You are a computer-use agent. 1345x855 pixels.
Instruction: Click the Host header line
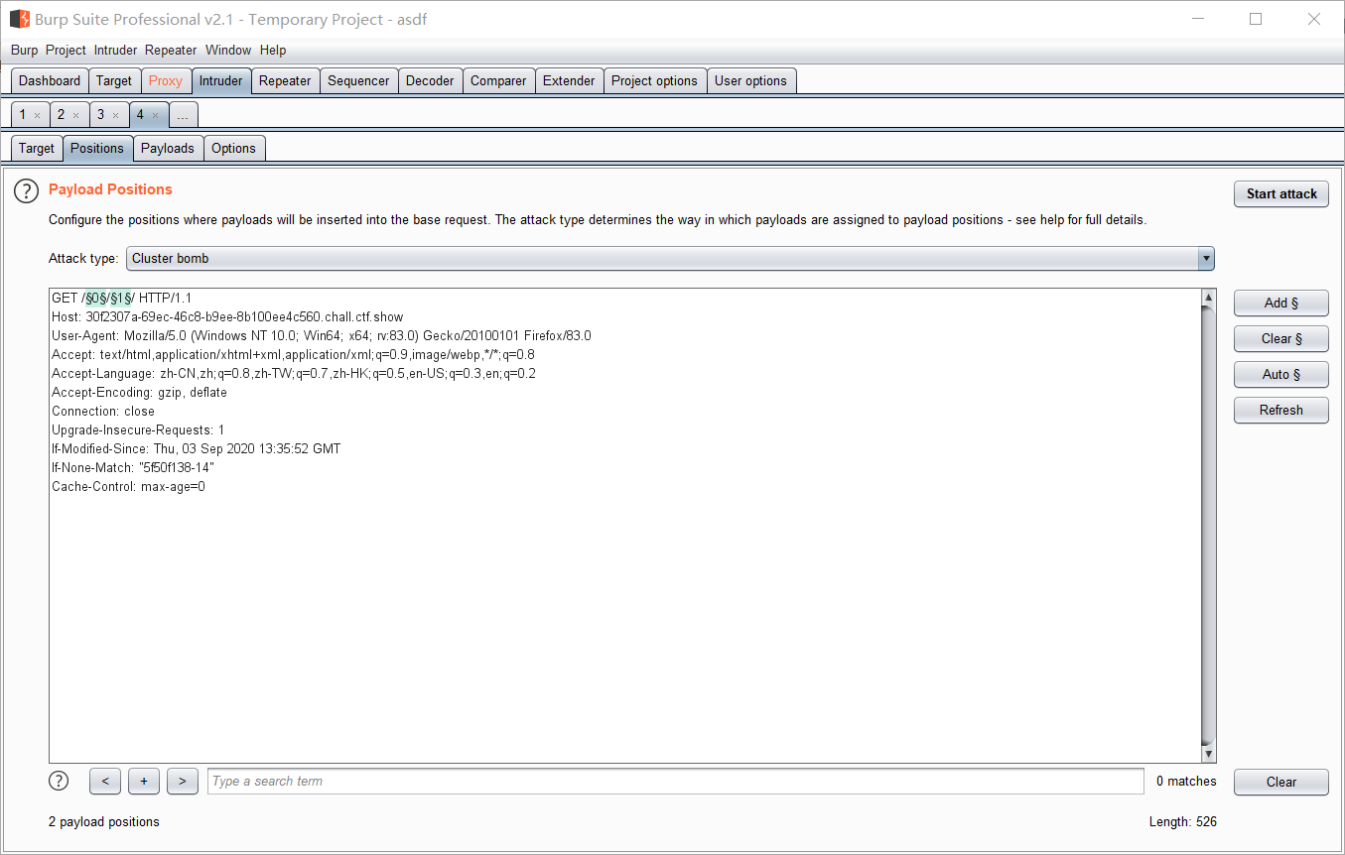click(x=227, y=317)
